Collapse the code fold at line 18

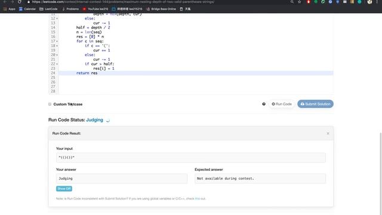point(57,46)
